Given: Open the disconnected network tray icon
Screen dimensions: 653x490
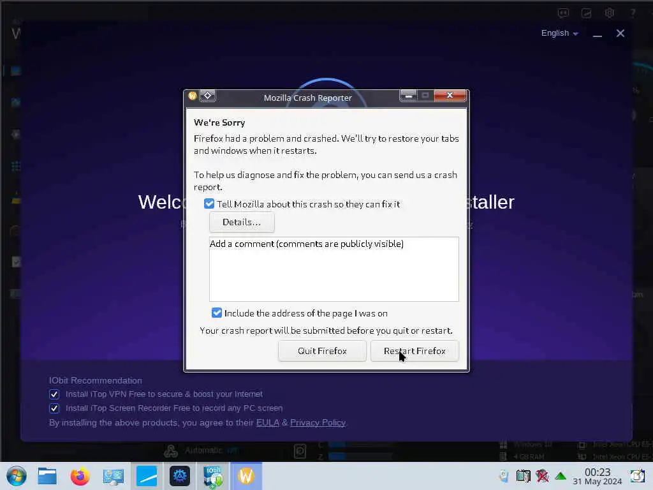Looking at the screenshot, I should pyautogui.click(x=542, y=476).
